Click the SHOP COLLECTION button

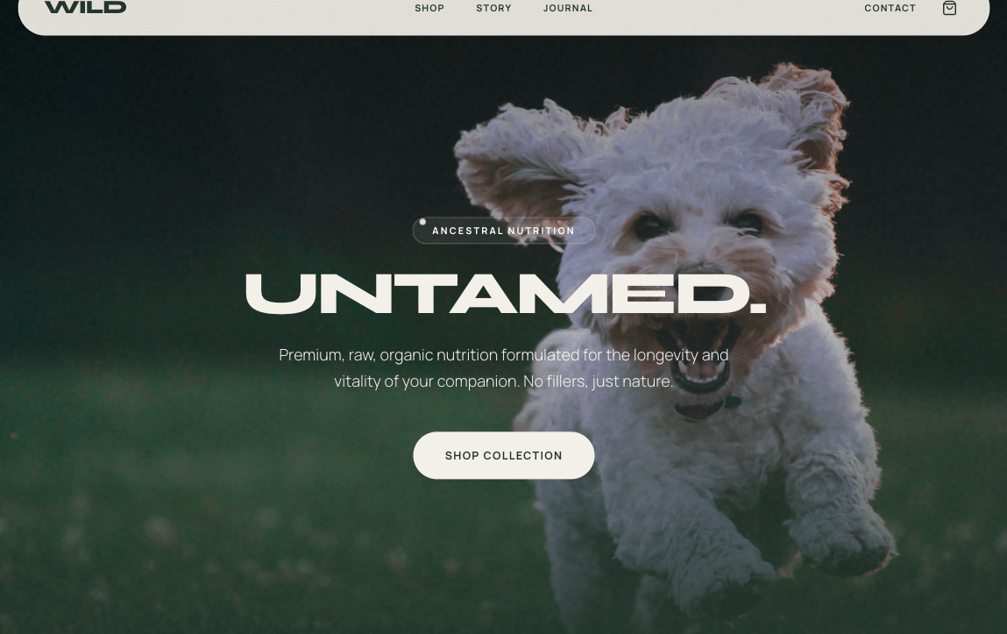(x=503, y=455)
